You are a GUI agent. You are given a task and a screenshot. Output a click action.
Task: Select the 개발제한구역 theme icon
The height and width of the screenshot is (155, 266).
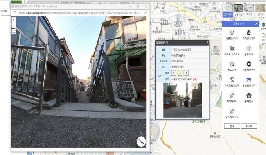pyautogui.click(x=249, y=64)
